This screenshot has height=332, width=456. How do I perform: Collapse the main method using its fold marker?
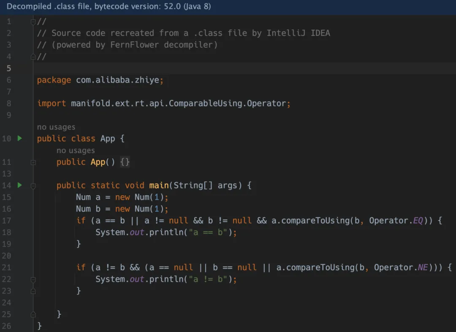pos(33,186)
